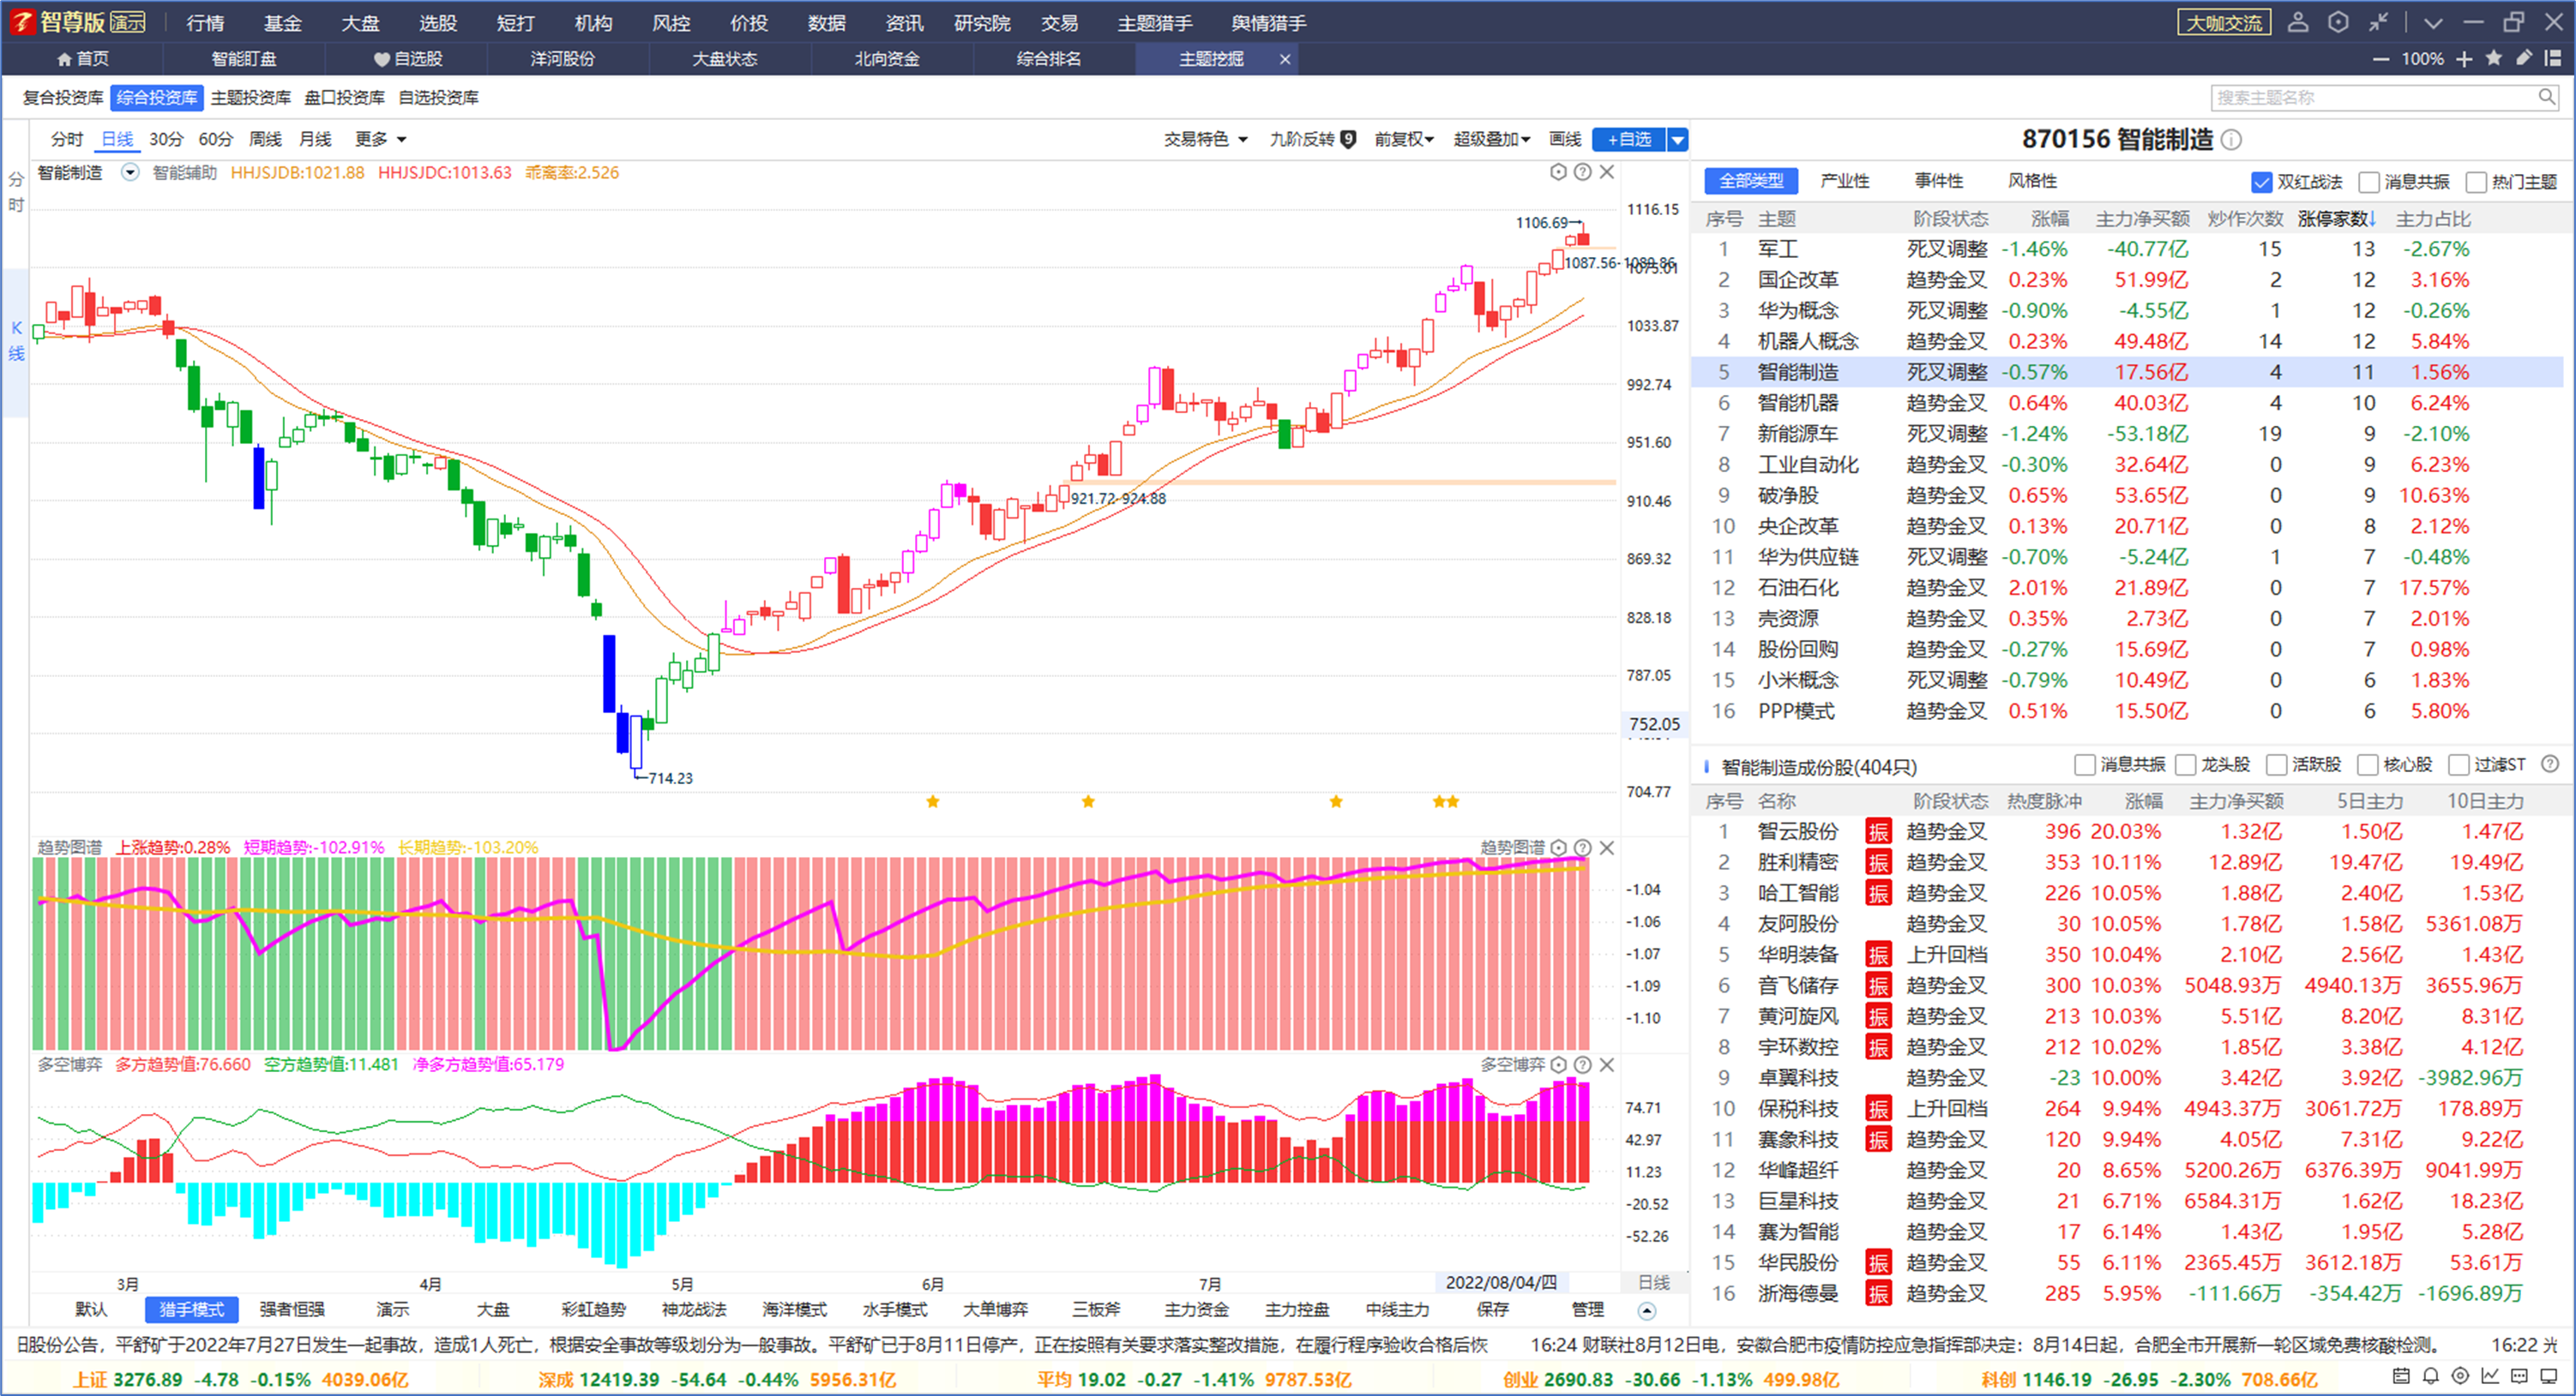This screenshot has width=2576, height=1396.
Task: Click the pencil edit icon in tab bar
Action: pos(2524,58)
